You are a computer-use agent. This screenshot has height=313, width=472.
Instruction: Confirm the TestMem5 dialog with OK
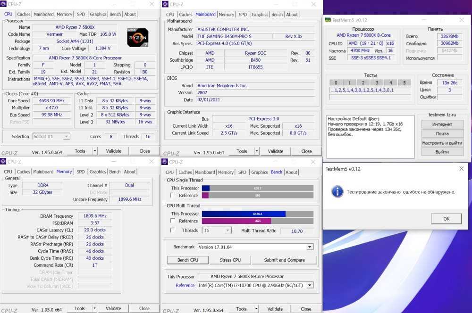point(447,219)
